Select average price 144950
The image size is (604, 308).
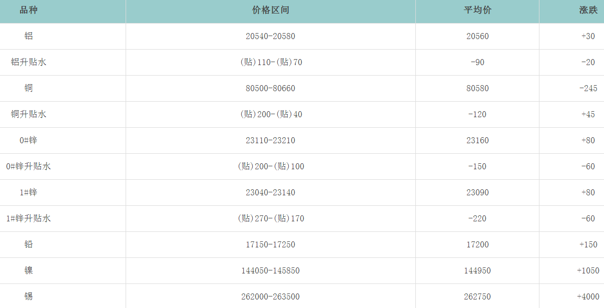point(477,270)
